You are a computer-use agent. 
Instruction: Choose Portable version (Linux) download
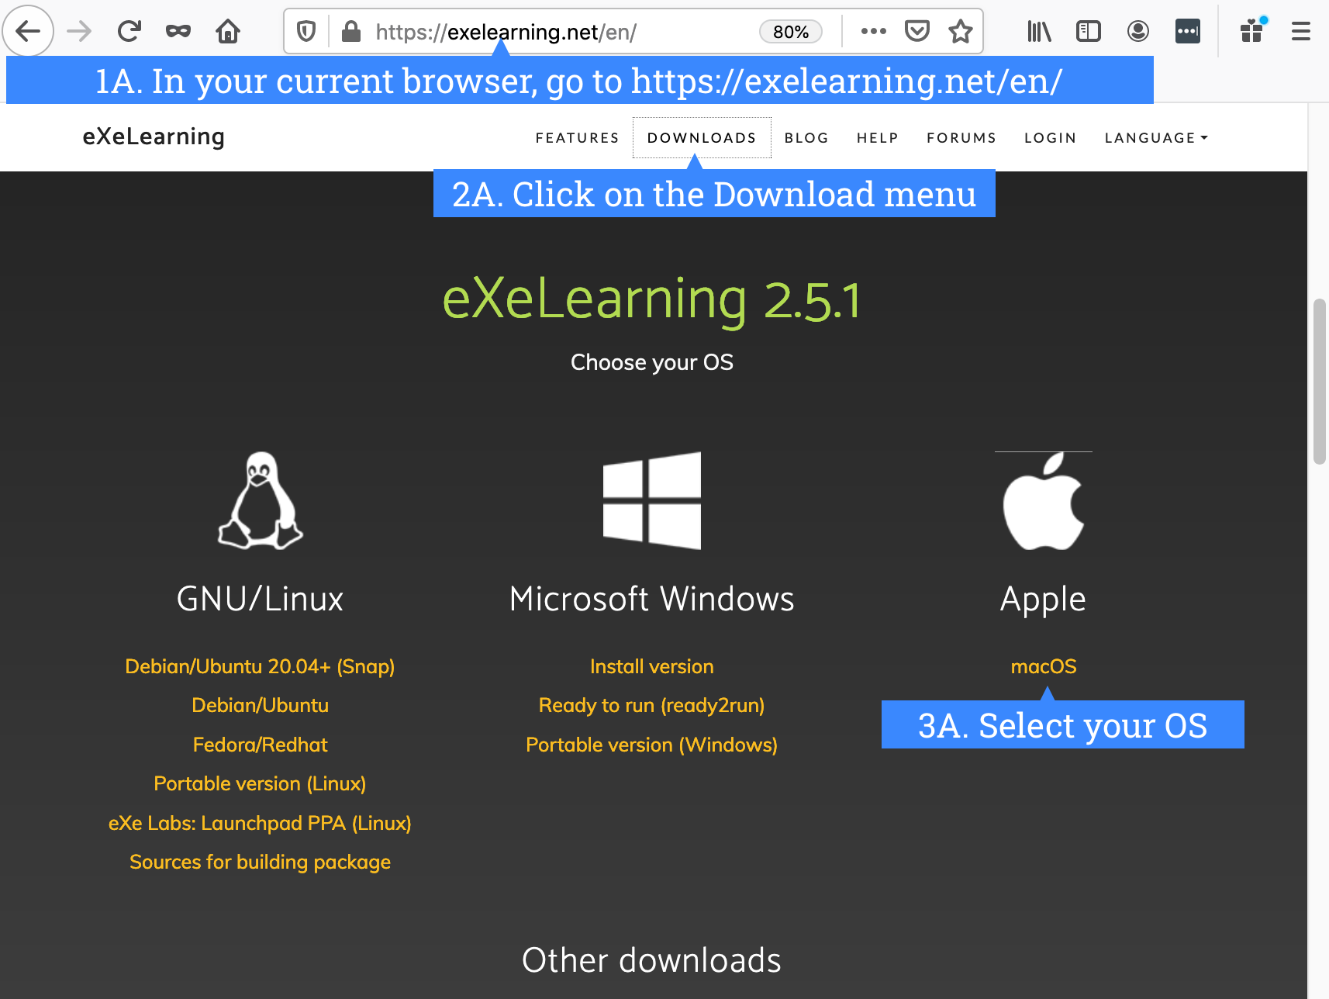260,783
